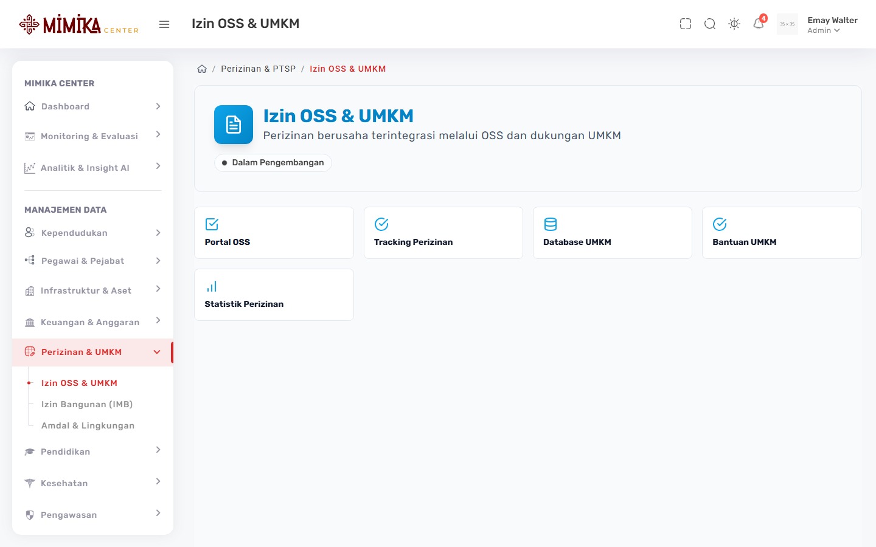Click Keuangan & Anggaran bank icon
Viewport: 876px width, 547px height.
30,322
